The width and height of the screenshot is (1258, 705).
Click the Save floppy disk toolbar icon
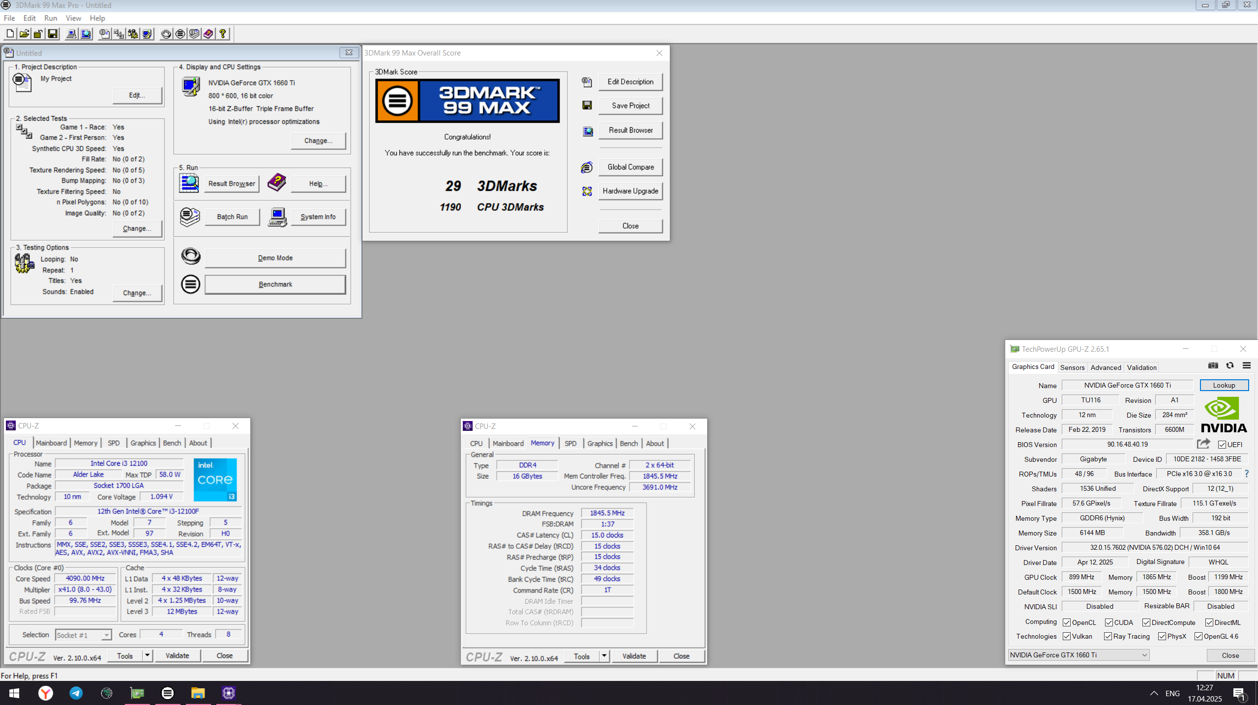pos(53,34)
